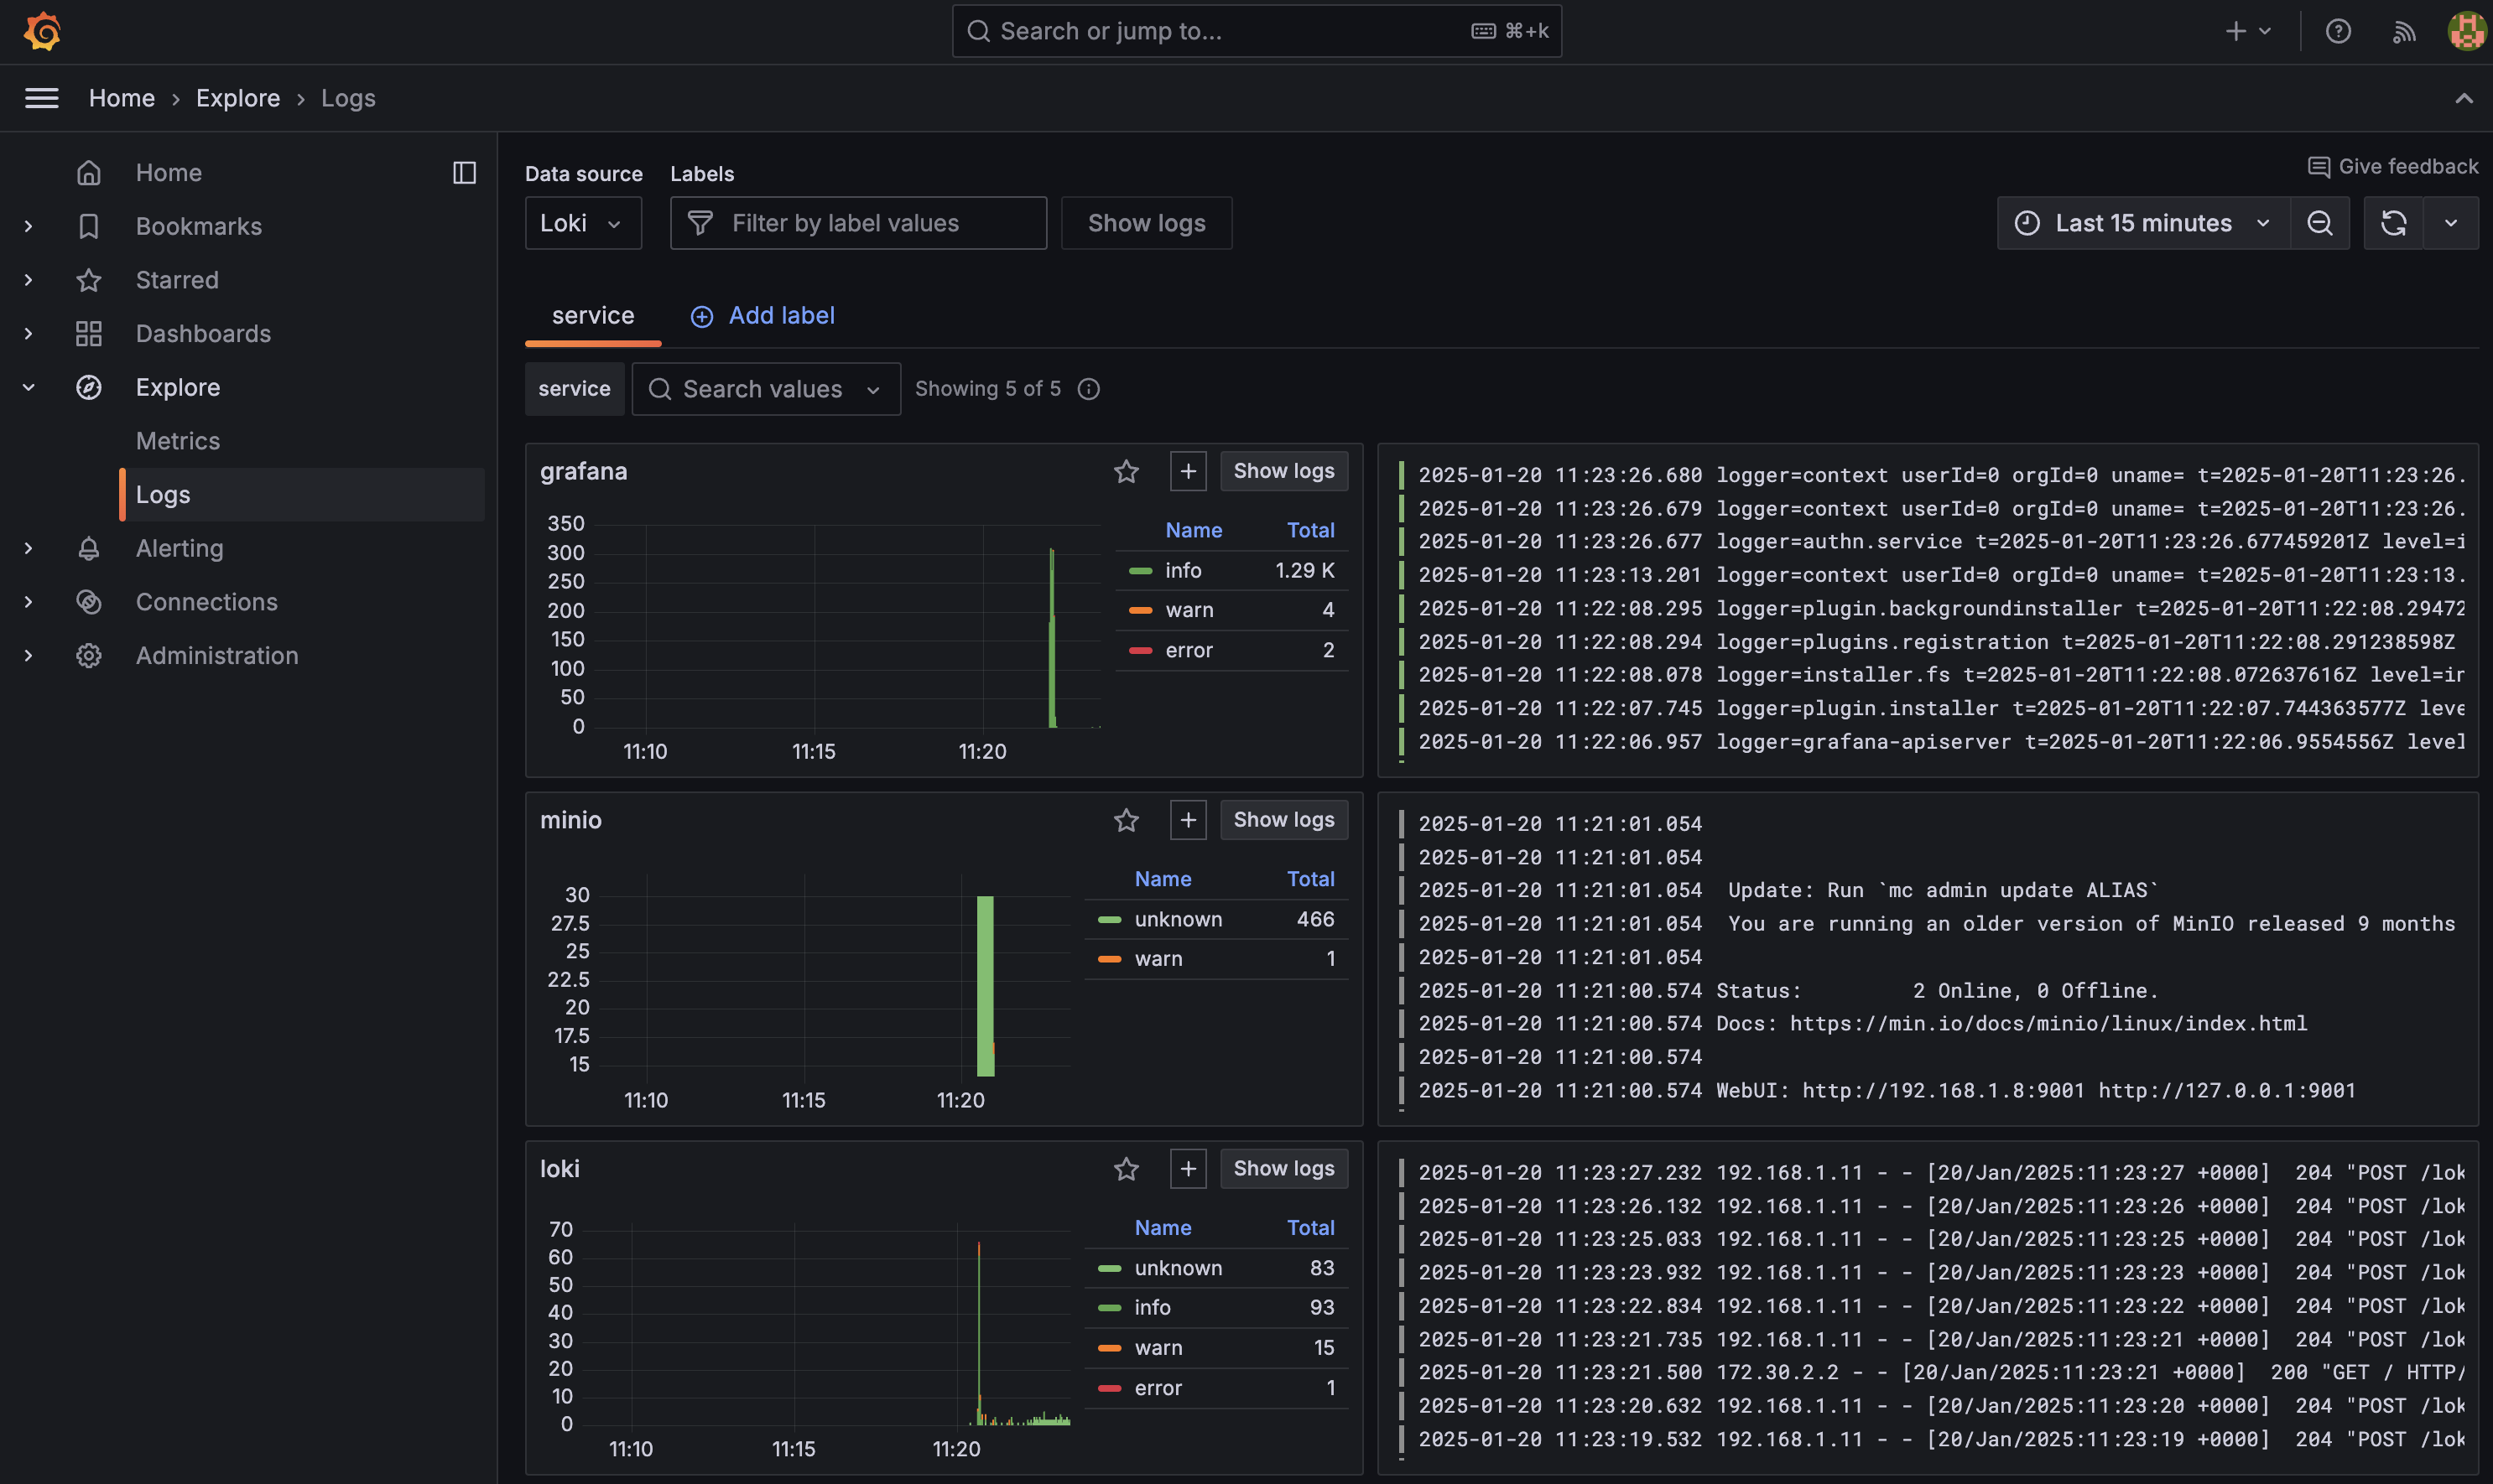Click the info icon next to Showing 5 of 5
Screen dimensions: 2493x1484
1089,389
